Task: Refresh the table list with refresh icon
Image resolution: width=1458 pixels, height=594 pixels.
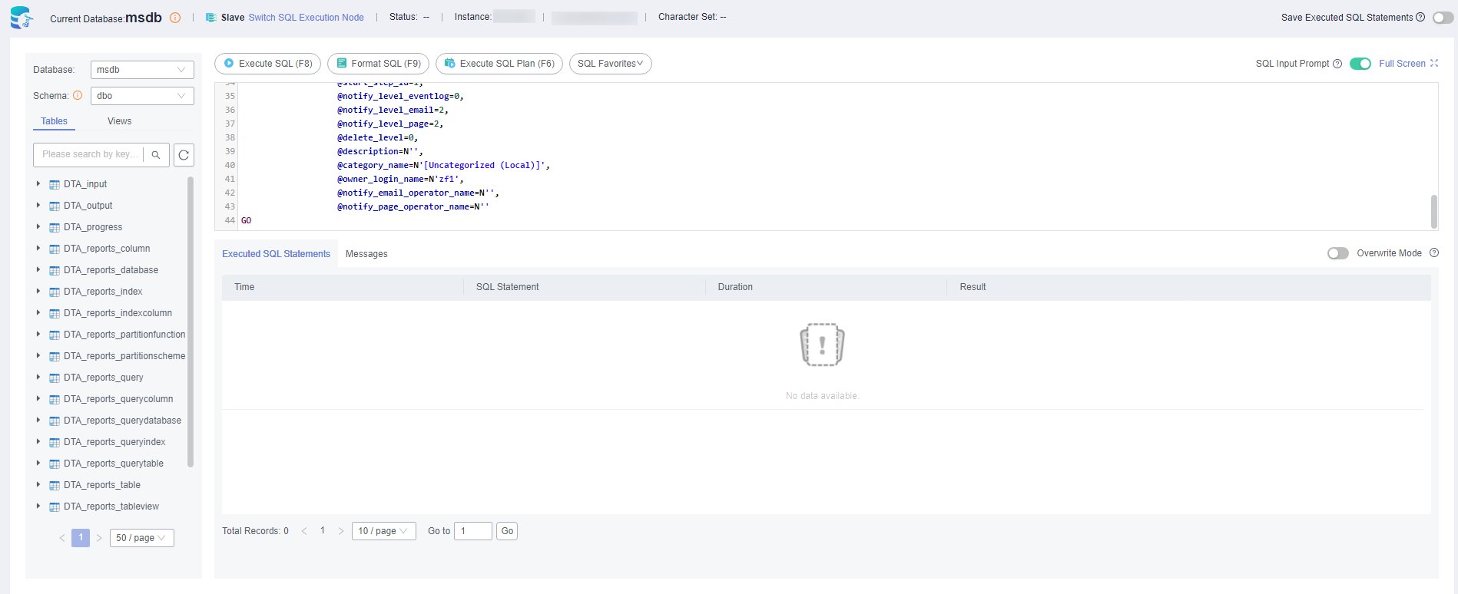Action: 184,155
